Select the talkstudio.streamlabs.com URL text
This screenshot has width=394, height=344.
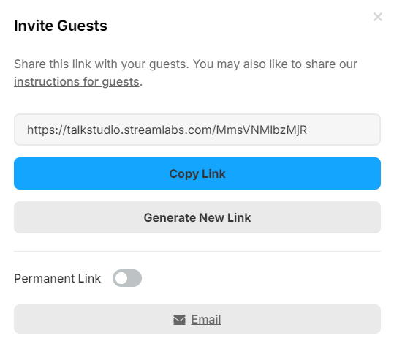coord(167,130)
